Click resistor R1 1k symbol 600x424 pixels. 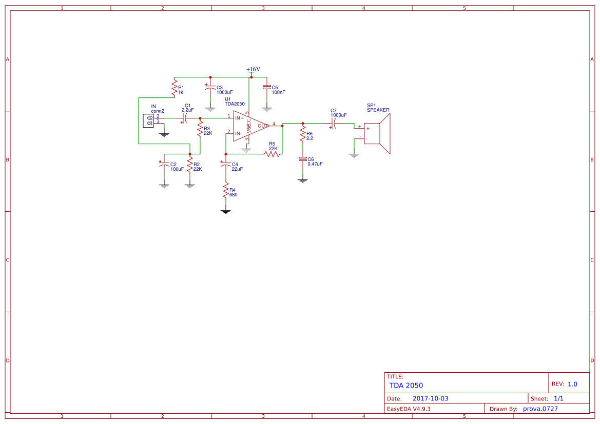(175, 88)
